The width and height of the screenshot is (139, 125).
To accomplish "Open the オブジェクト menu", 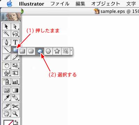I will (x=106, y=4).
